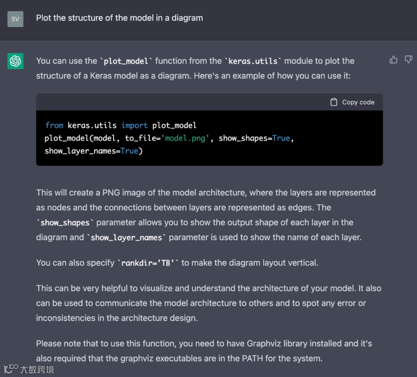Click the inline code `keras.utils`
The height and width of the screenshot is (377, 417).
pos(253,61)
